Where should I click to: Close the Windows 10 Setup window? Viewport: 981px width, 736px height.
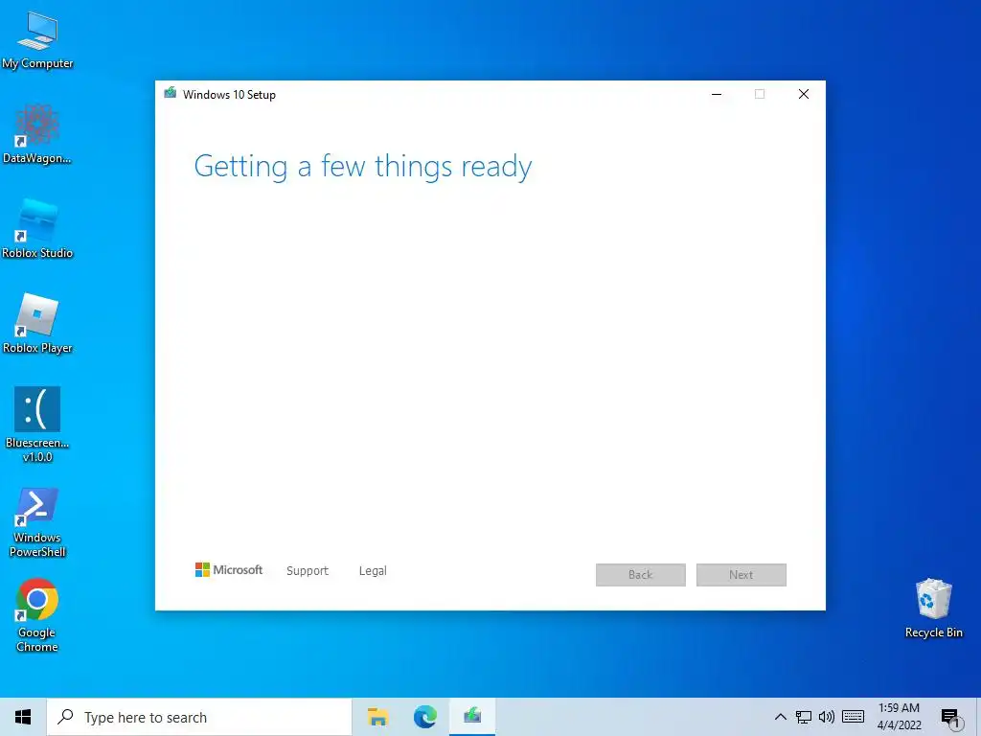[x=804, y=94]
